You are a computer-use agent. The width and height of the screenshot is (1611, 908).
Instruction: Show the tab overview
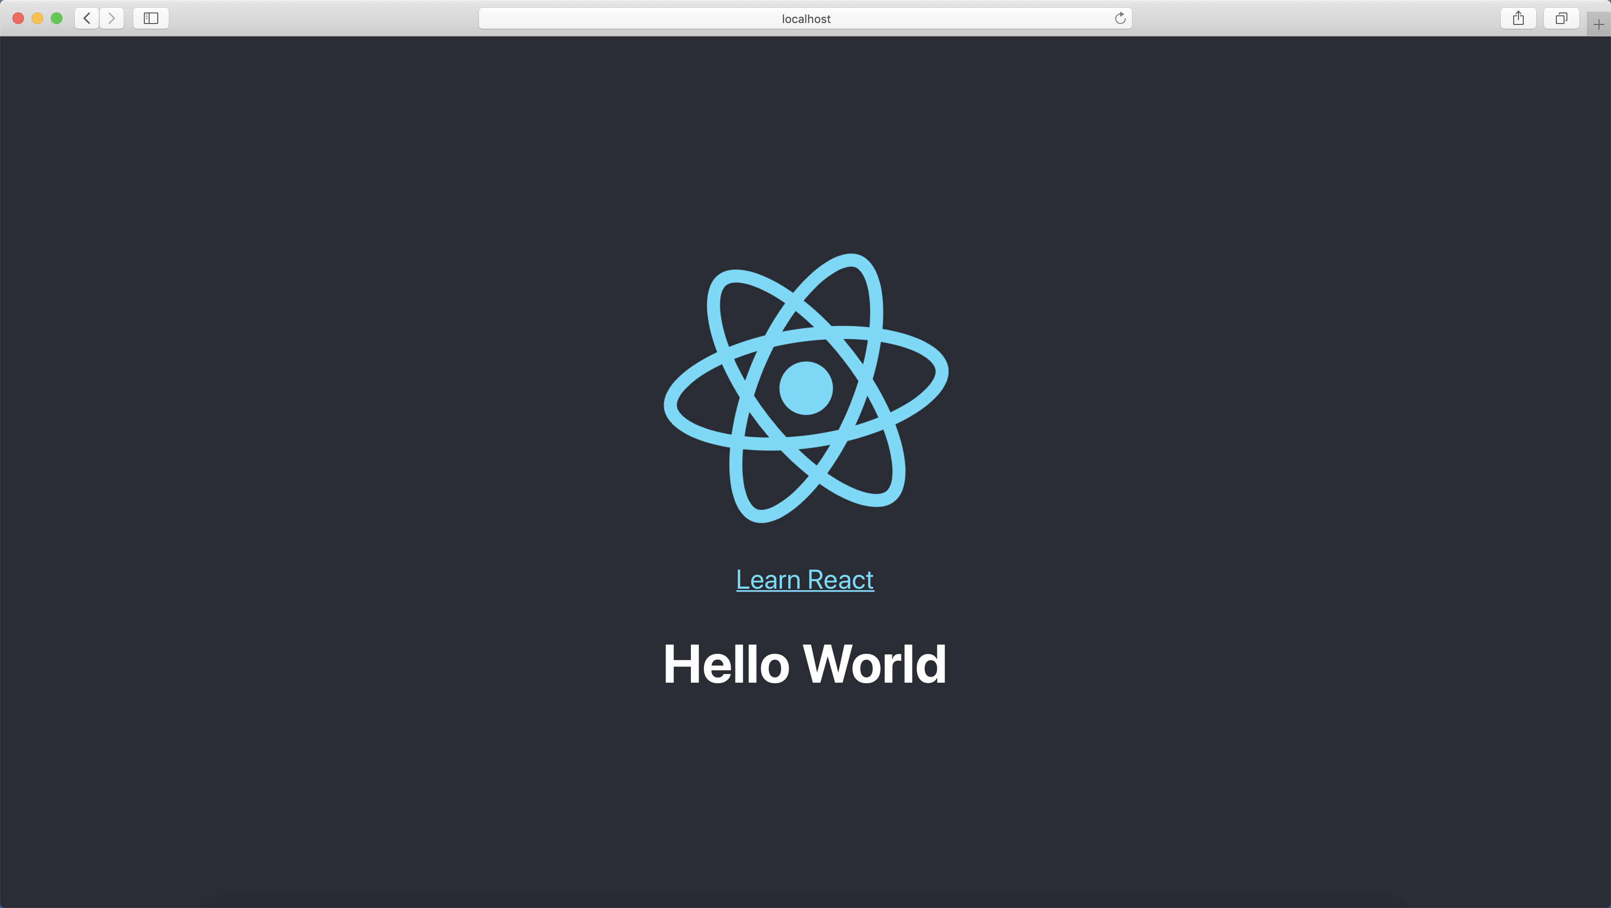pos(1562,18)
